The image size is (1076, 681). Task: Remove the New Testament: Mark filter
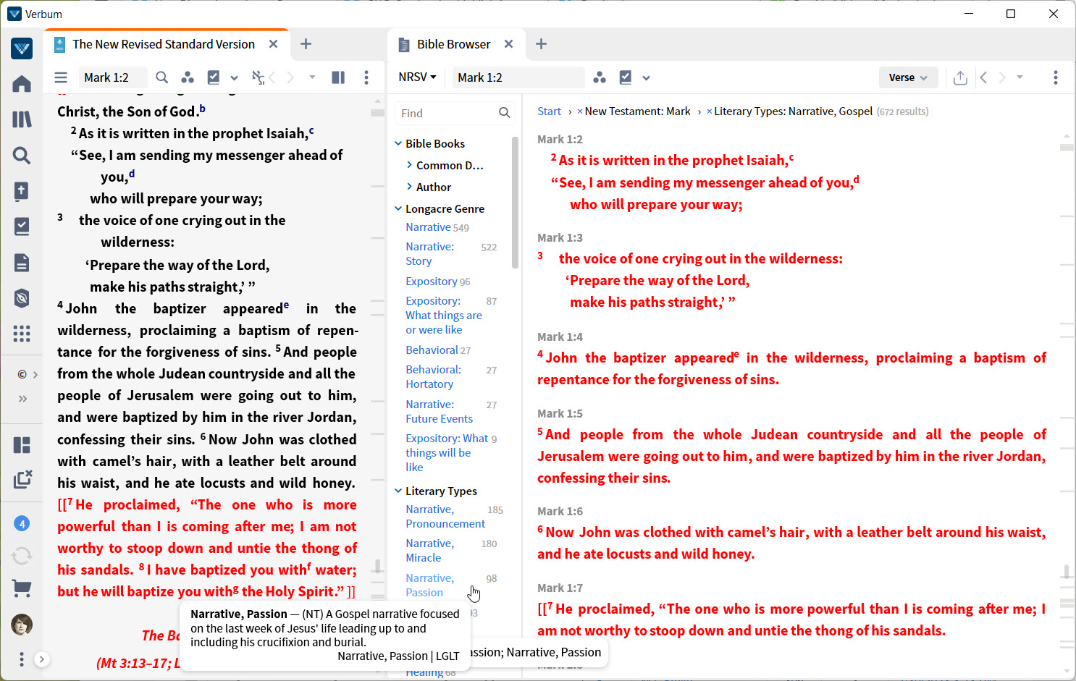(x=580, y=111)
